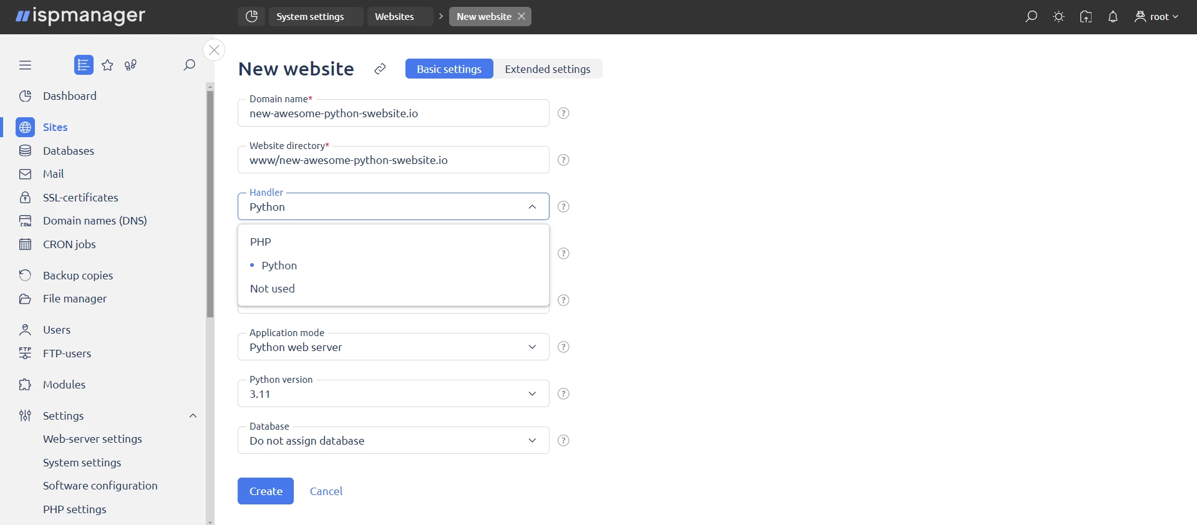Viewport: 1197px width, 525px height.
Task: Open Basic settings tab
Action: (x=449, y=69)
